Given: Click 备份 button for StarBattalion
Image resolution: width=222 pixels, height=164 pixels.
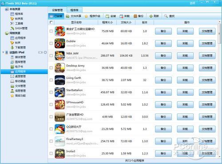Looking at the screenshot, I should coord(163,92).
